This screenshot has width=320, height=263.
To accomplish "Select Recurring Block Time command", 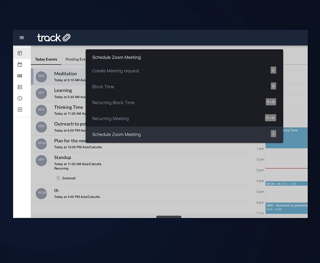I will (184, 103).
